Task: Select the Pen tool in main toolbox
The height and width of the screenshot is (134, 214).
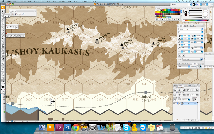Action: click(x=3, y=22)
